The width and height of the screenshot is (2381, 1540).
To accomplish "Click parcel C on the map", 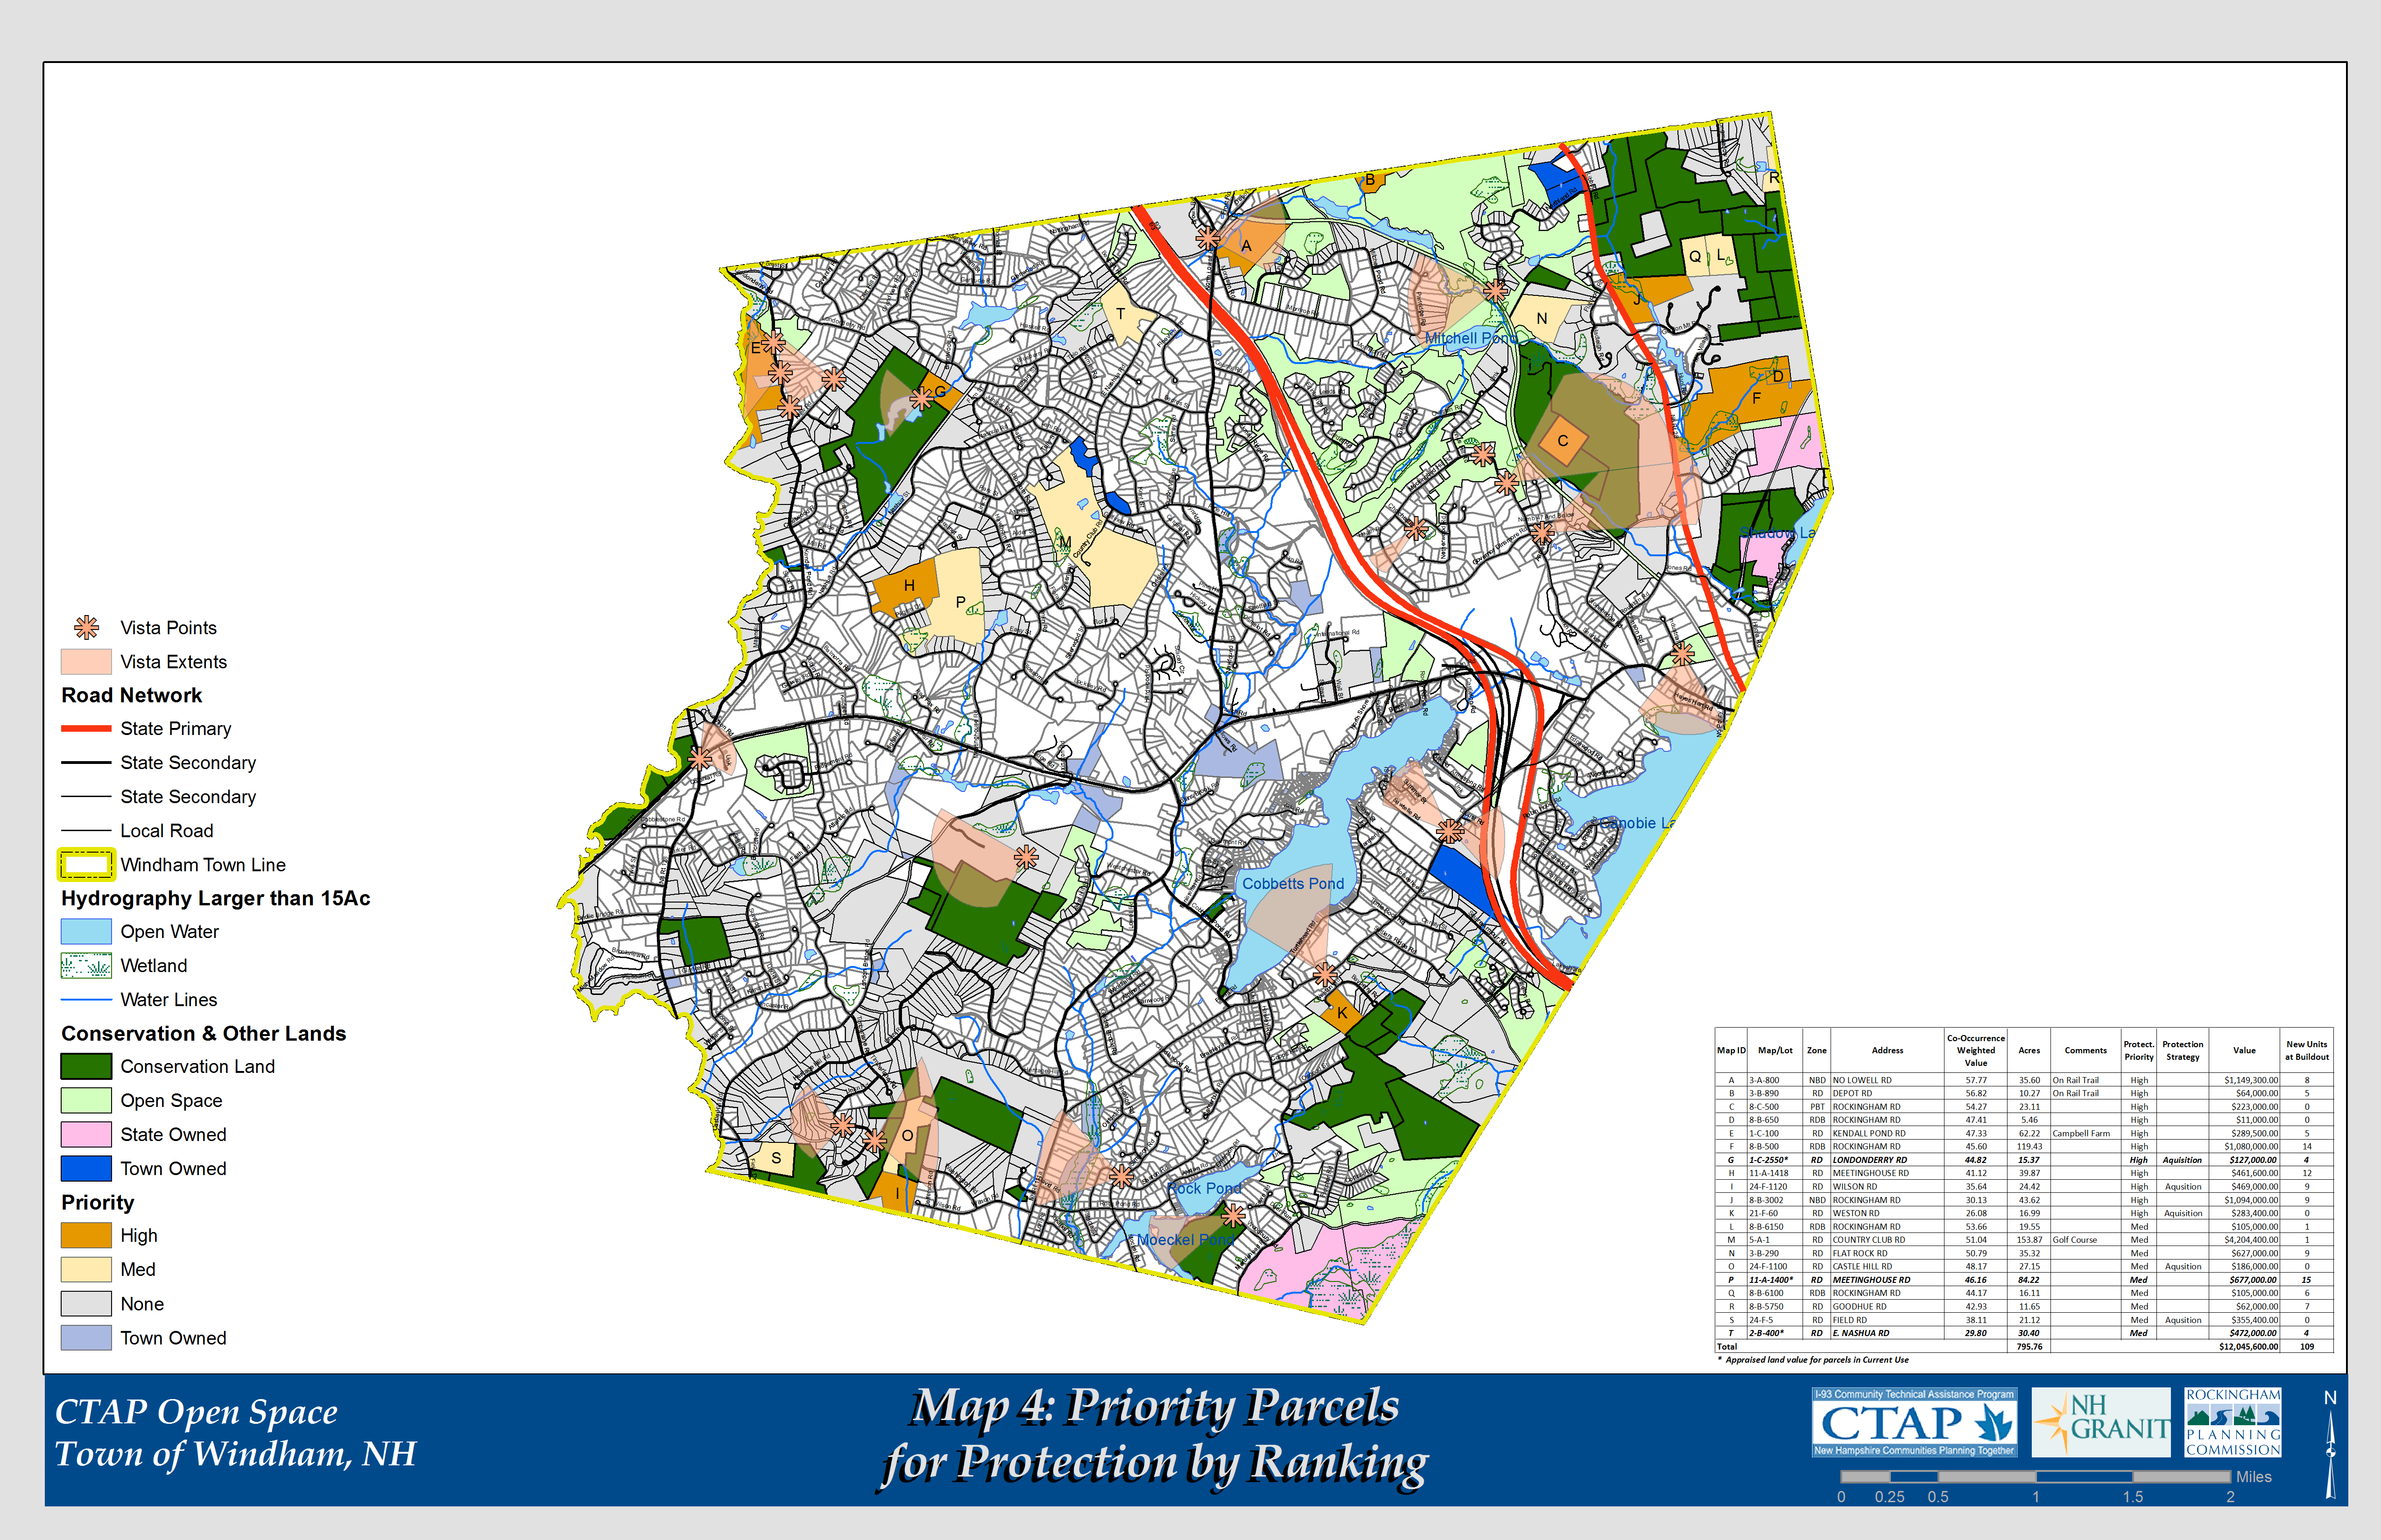I will [x=1563, y=441].
